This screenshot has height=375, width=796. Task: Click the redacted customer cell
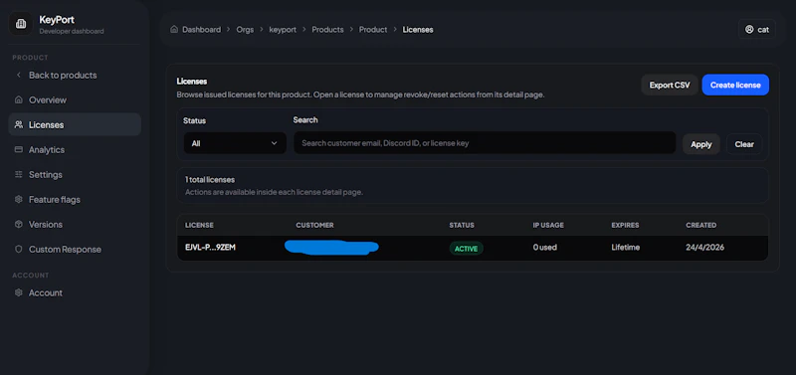[331, 248]
